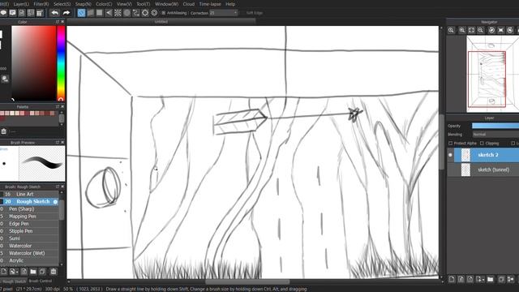The height and width of the screenshot is (292, 519).
Task: Click the folder icon in Layer panel bottom
Action: click(x=490, y=279)
